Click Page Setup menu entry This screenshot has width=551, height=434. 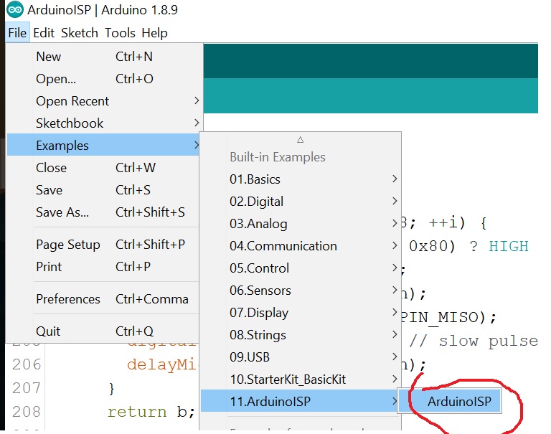(68, 245)
